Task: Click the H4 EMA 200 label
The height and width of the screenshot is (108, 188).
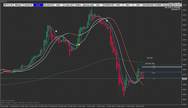Action: click(149, 64)
